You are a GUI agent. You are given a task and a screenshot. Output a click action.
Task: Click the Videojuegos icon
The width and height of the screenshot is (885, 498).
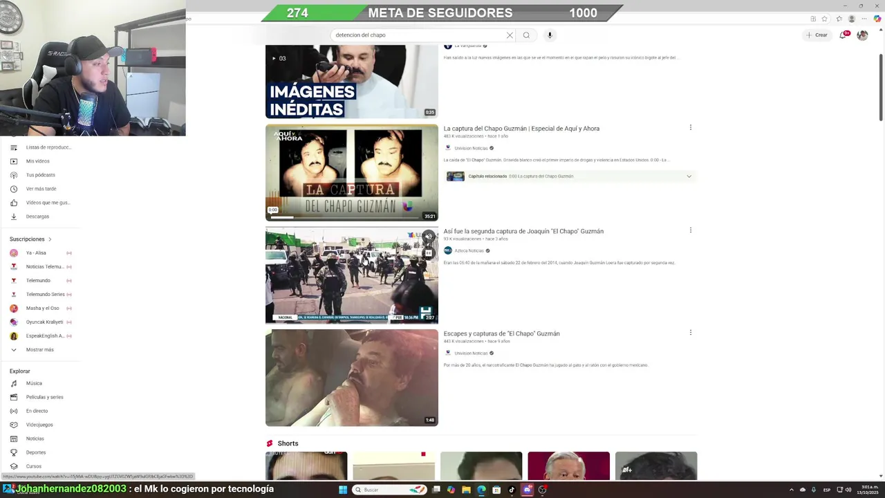pos(14,425)
